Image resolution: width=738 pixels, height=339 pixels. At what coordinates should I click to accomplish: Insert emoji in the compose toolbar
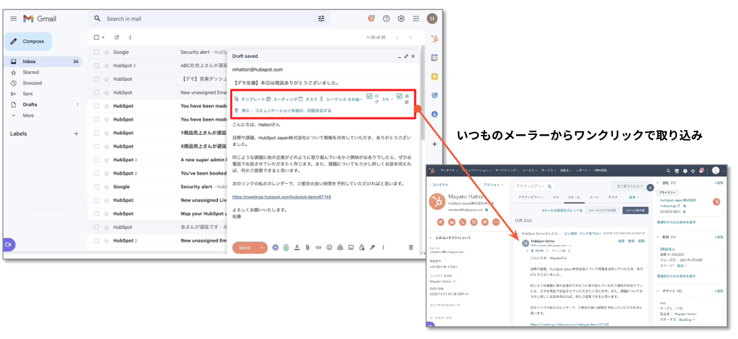click(x=329, y=248)
